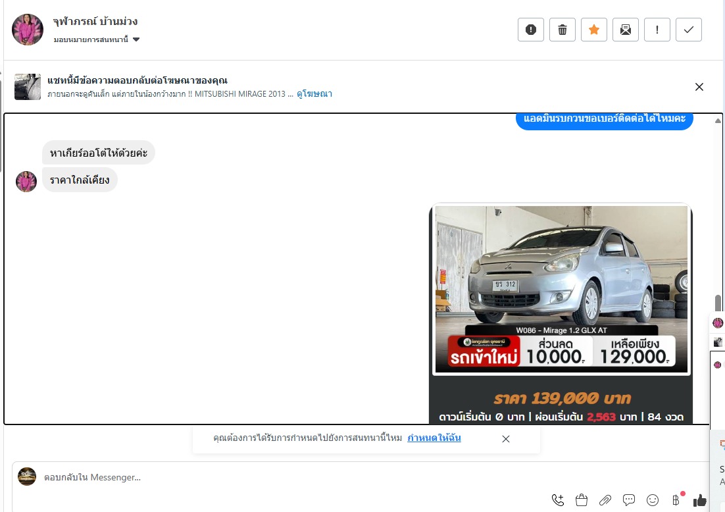The width and height of the screenshot is (725, 512).
Task: Mark conversation done with checkmark button
Action: 689,30
